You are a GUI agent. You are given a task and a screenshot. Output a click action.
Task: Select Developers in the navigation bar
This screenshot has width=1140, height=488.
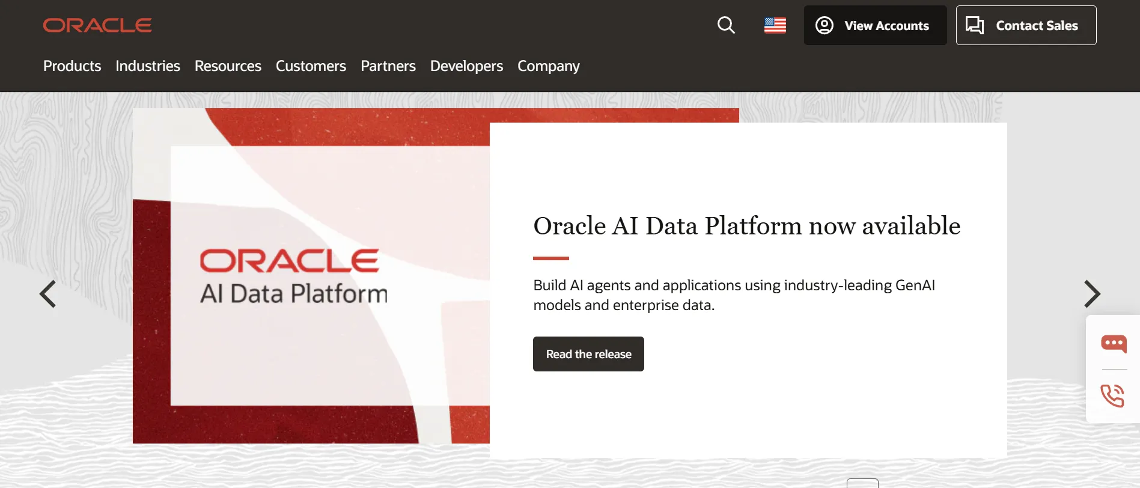466,66
